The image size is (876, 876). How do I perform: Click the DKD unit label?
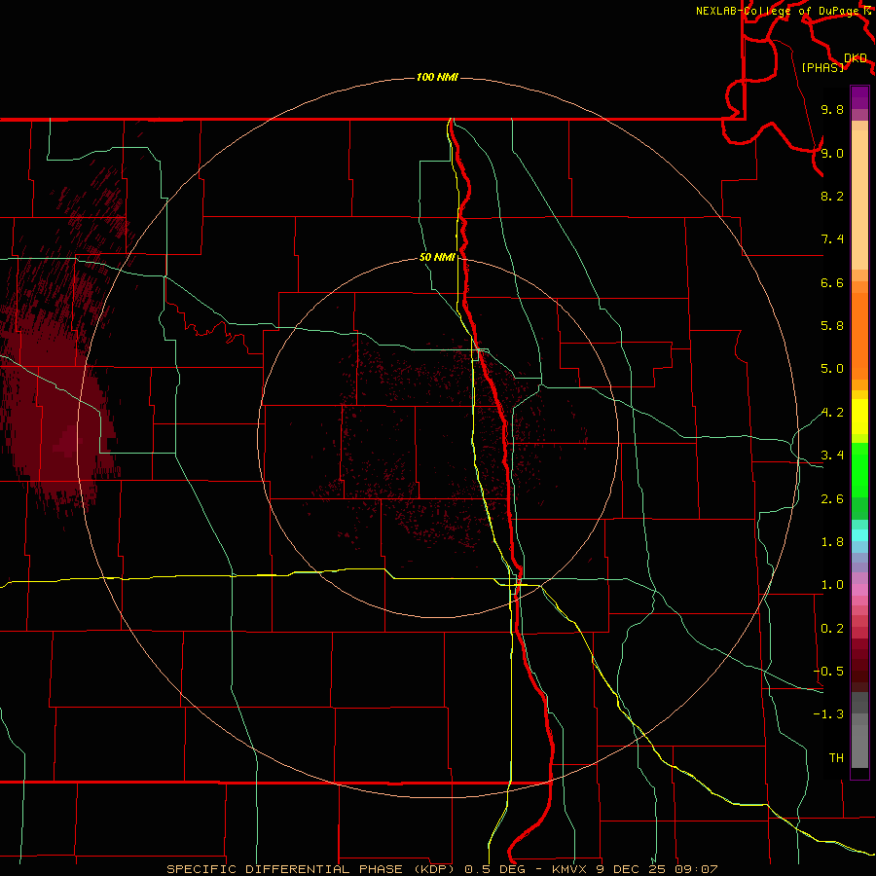856,58
